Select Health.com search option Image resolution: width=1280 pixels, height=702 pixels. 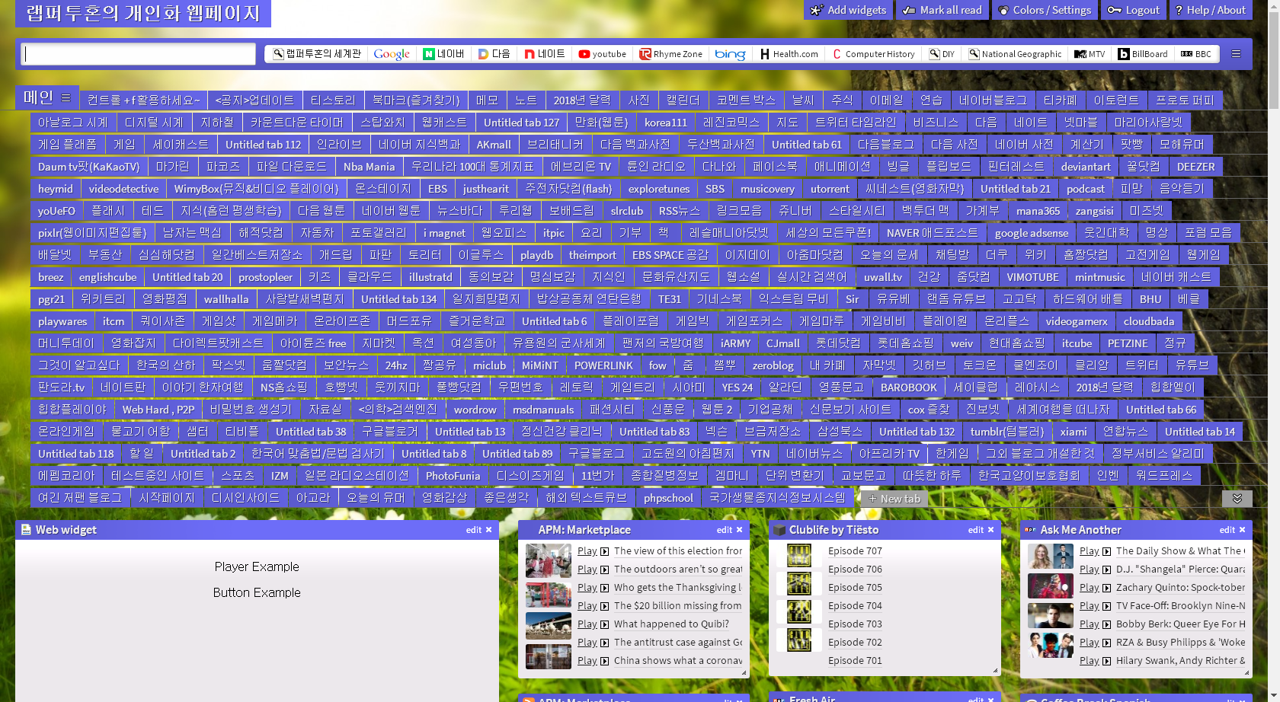tap(789, 54)
